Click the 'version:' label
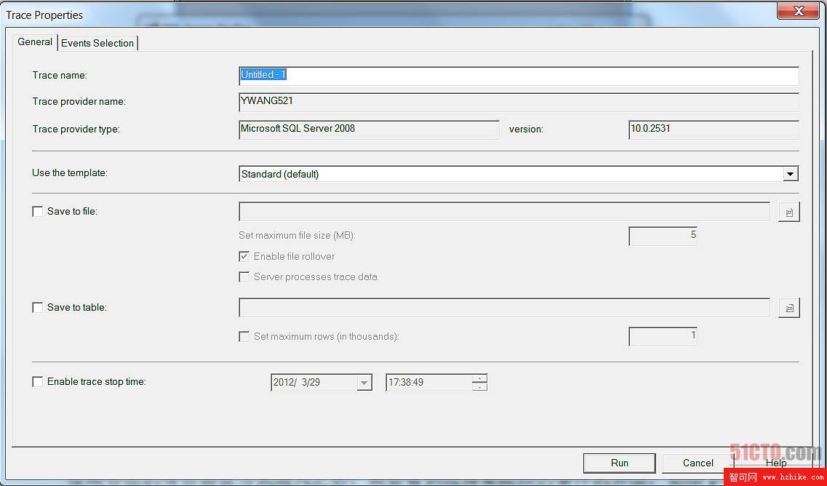The image size is (827, 486). [526, 130]
